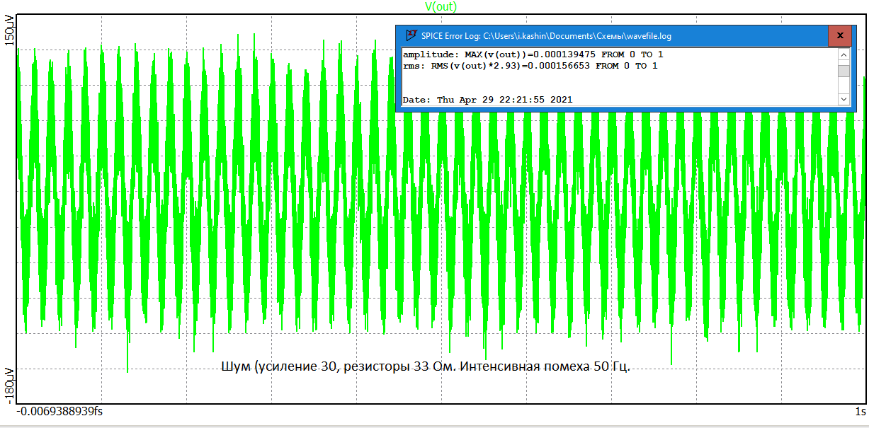Click the amplitude MAX(v(out)) result line

tap(533, 54)
